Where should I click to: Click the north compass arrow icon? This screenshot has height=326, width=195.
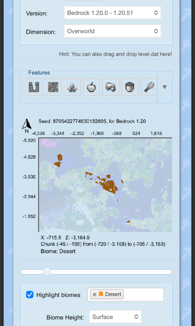[27, 124]
